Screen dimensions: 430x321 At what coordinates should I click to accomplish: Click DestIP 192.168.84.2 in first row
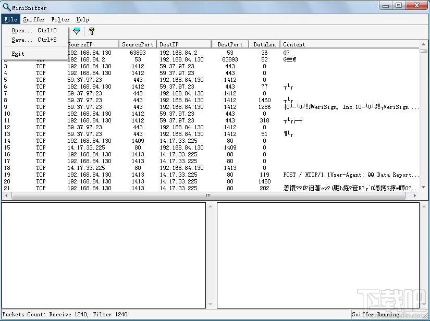coord(179,53)
